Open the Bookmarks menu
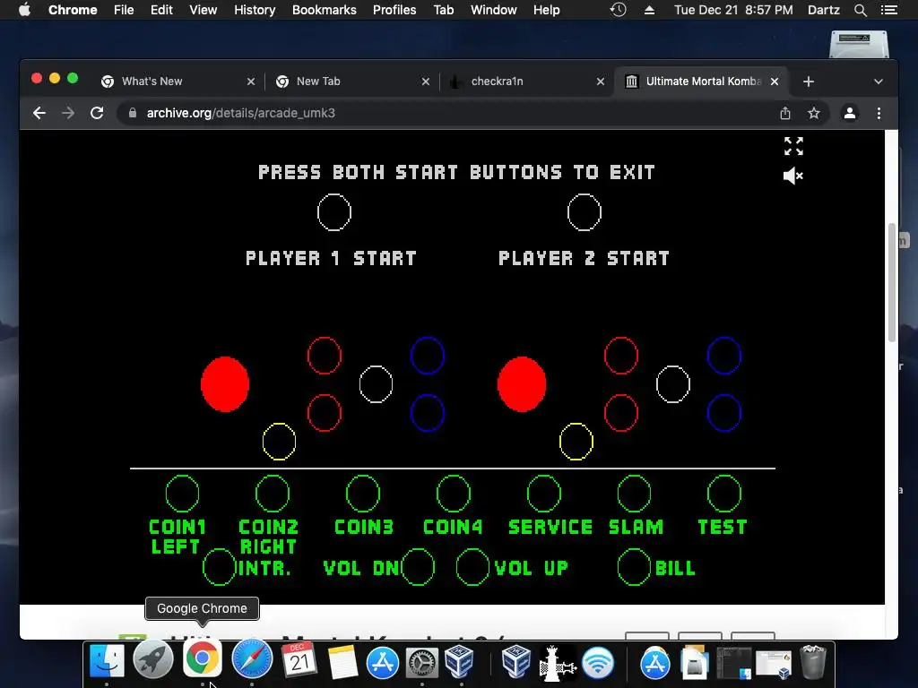The image size is (918, 688). tap(325, 10)
